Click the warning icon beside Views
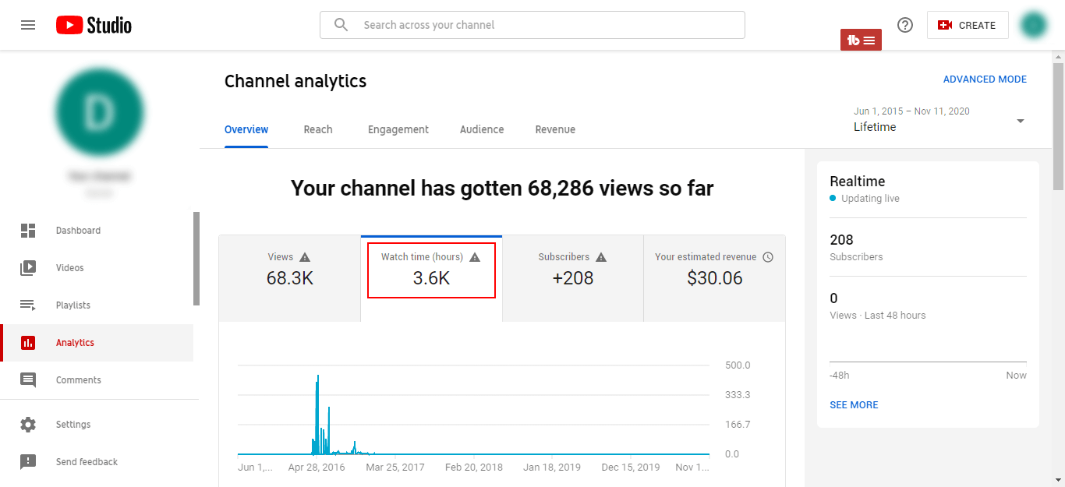This screenshot has height=487, width=1065. [x=305, y=257]
